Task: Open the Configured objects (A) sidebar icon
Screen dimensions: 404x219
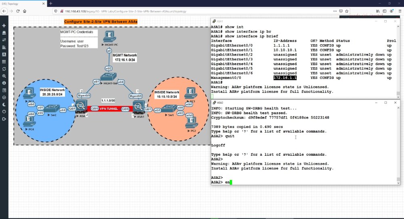Action: coord(4,54)
